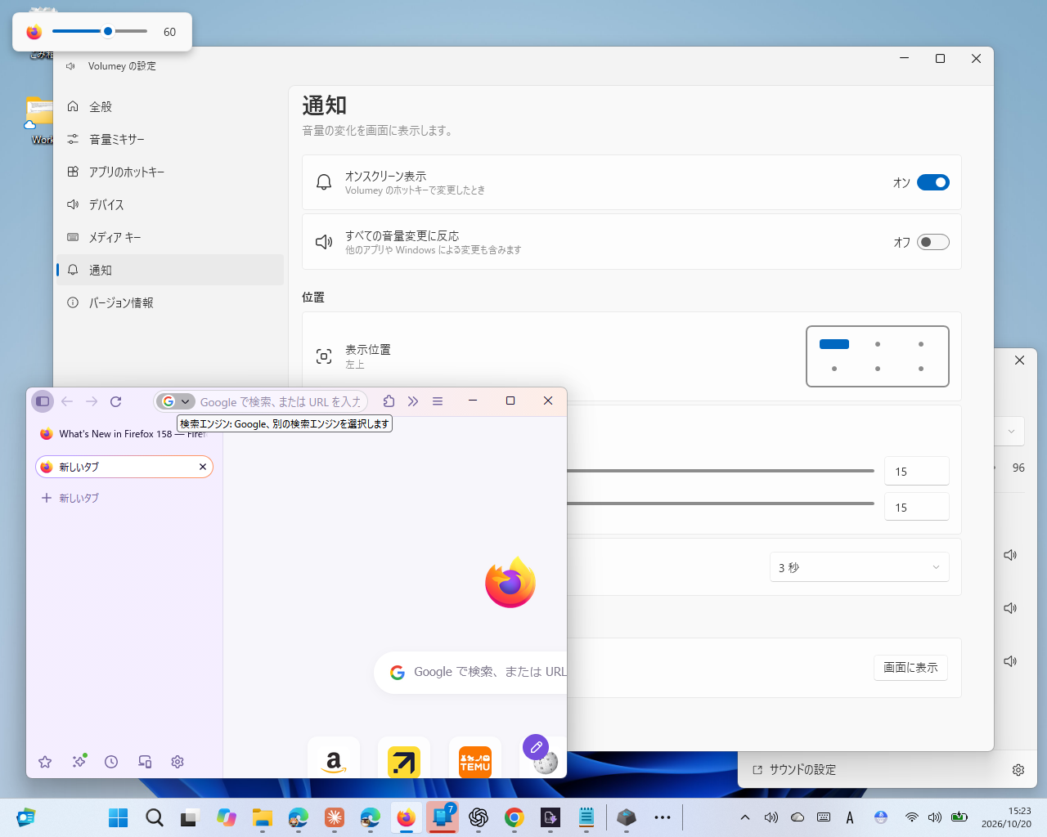Screen dimensions: 1047x837
Task: Select the top-center display position dot
Action: coord(878,344)
